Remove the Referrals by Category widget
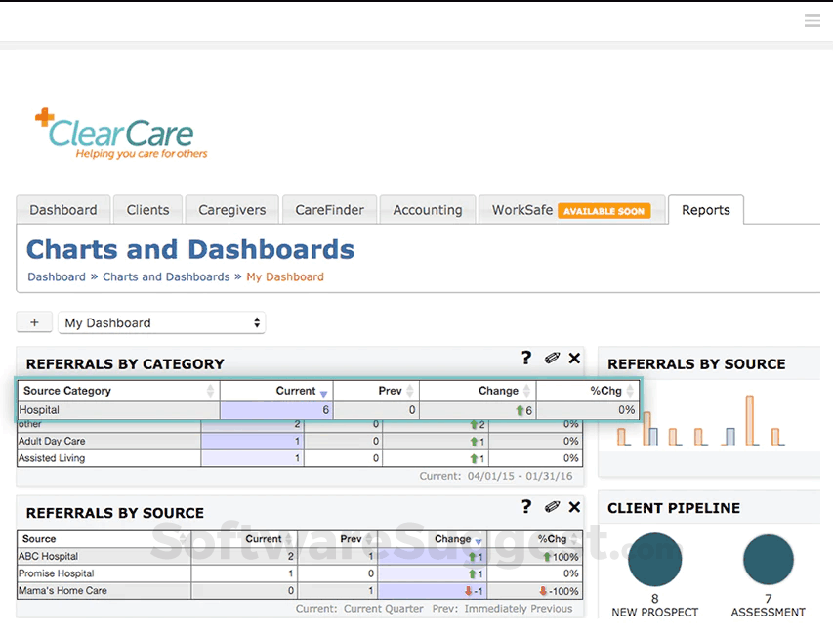This screenshot has width=833, height=637. pyautogui.click(x=574, y=358)
